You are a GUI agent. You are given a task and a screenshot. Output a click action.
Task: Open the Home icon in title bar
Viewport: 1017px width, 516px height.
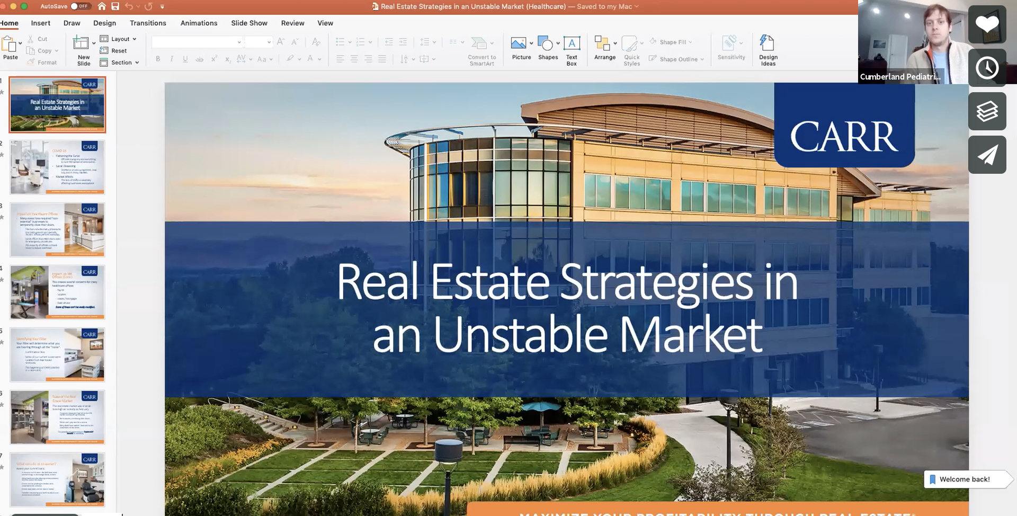point(102,6)
